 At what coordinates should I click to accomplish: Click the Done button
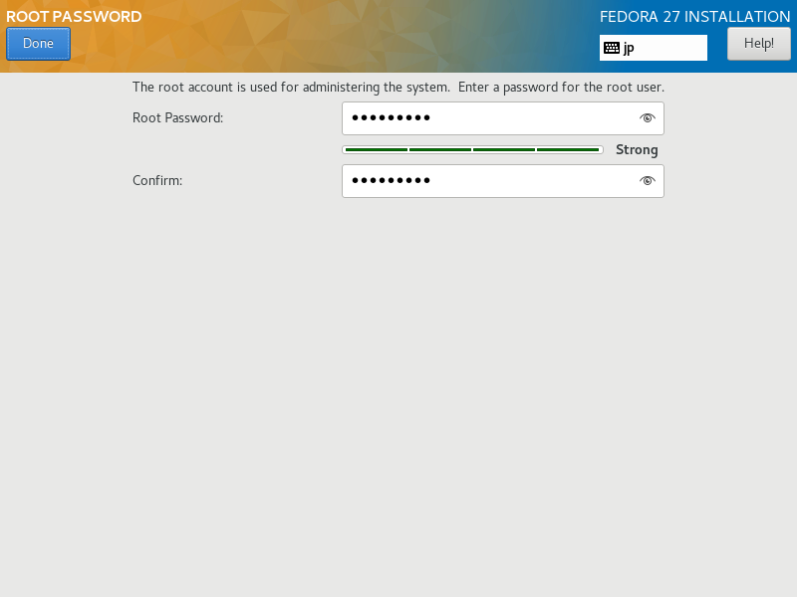click(38, 44)
